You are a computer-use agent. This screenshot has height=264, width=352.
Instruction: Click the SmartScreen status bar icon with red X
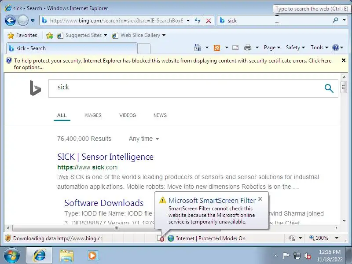pos(160,238)
